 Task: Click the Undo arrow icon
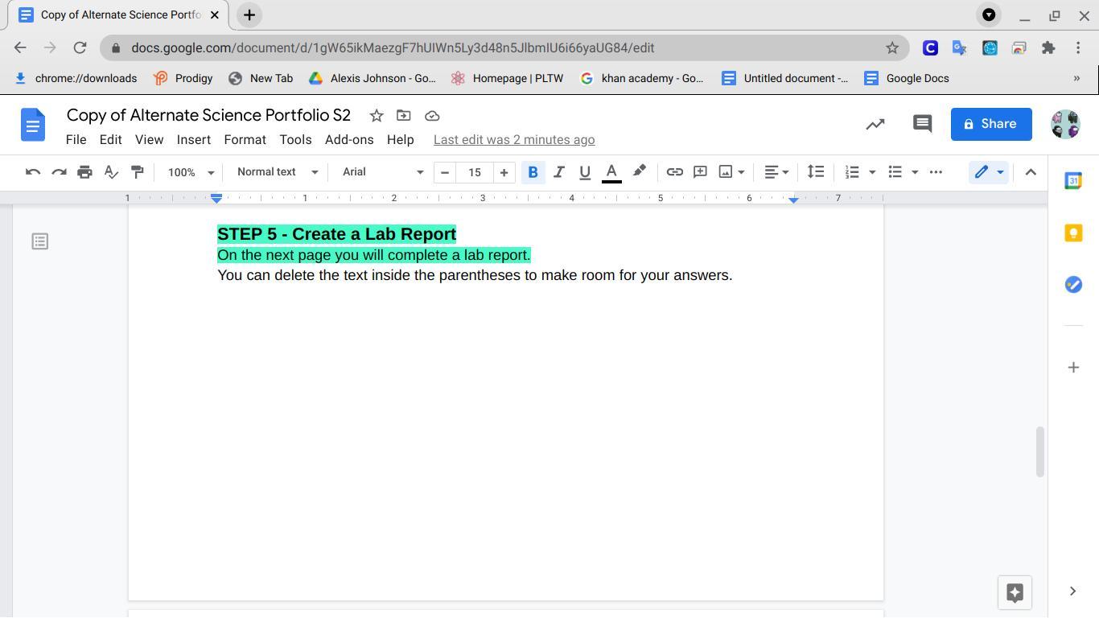33,171
